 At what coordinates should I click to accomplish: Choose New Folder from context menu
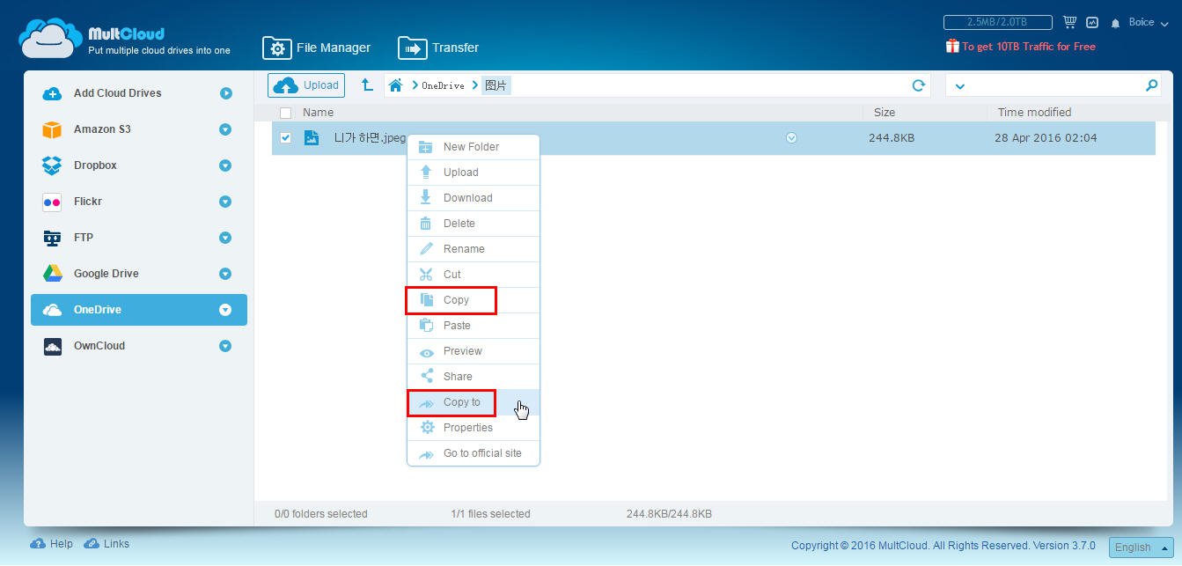474,147
